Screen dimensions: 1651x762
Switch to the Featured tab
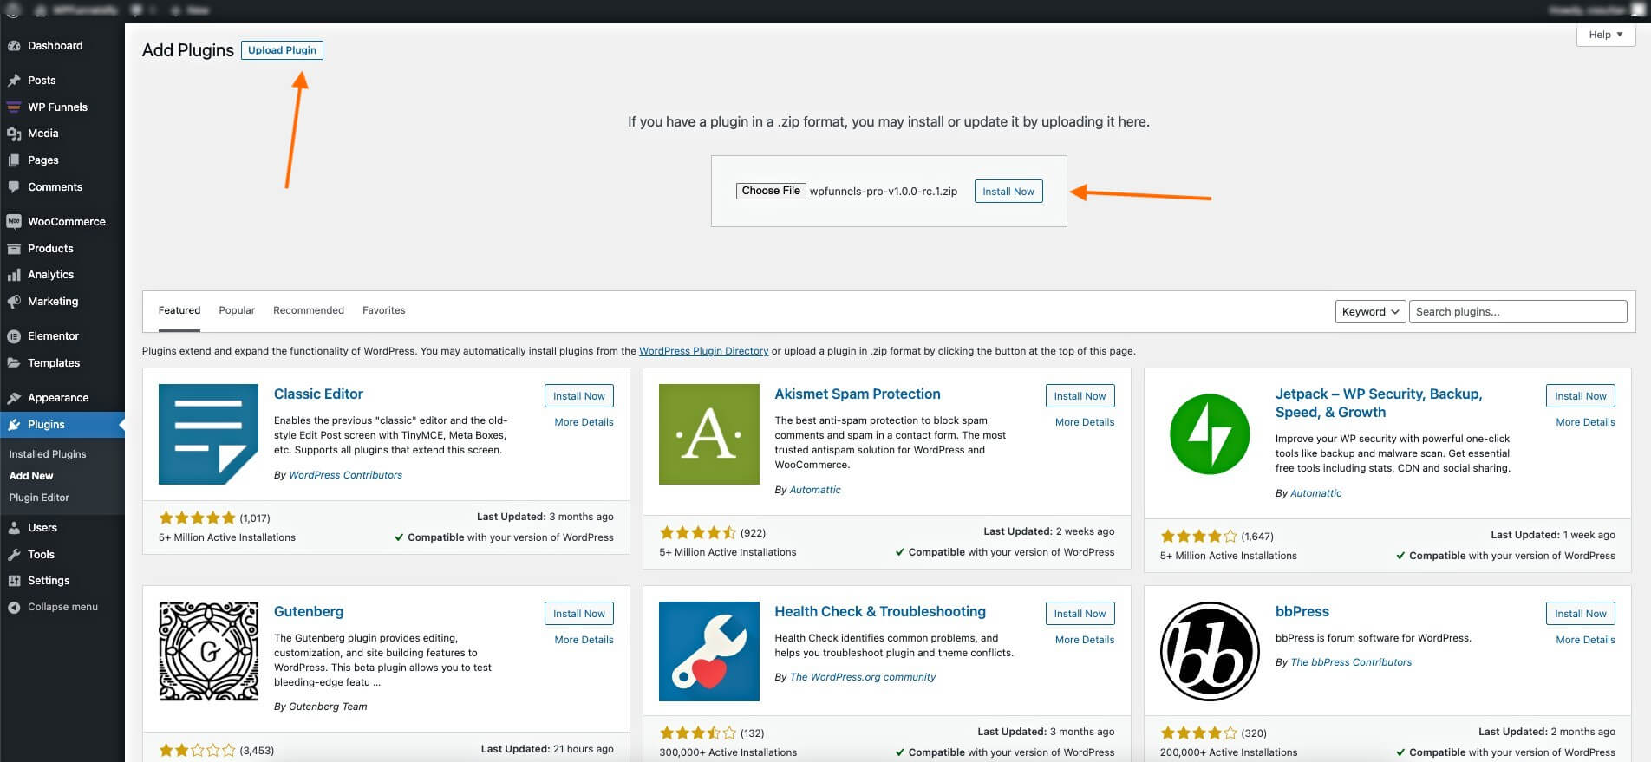pos(179,310)
